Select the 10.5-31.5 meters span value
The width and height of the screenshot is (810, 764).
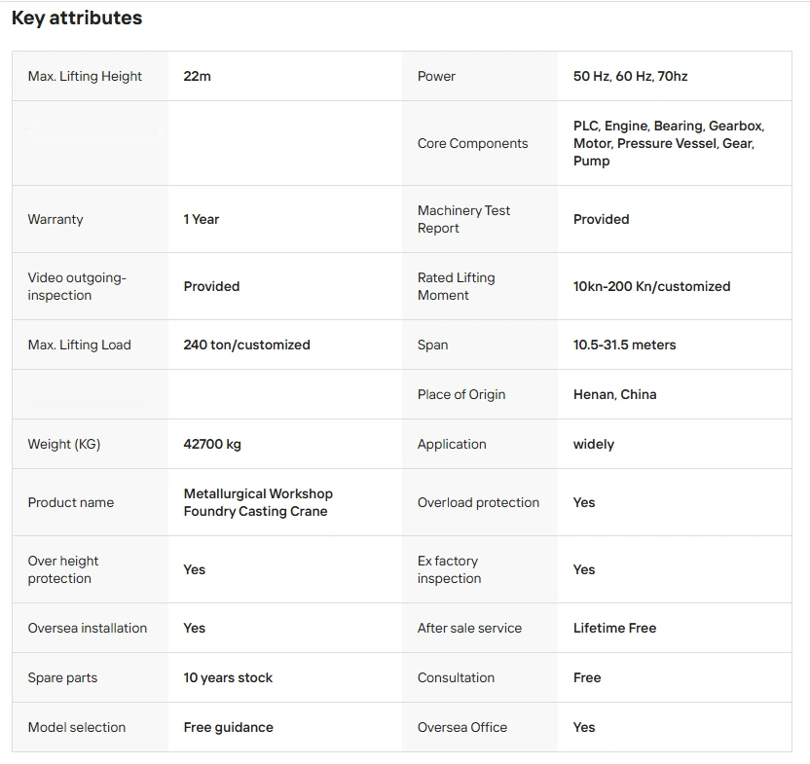(624, 345)
